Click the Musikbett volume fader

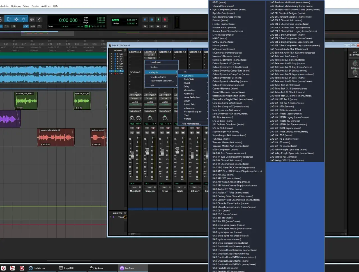132,155
